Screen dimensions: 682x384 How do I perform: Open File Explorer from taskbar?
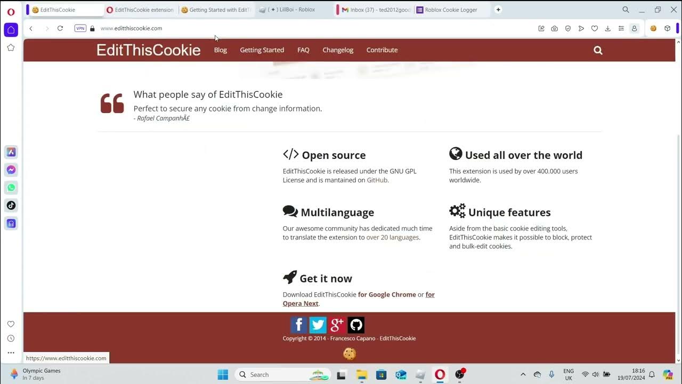point(361,374)
